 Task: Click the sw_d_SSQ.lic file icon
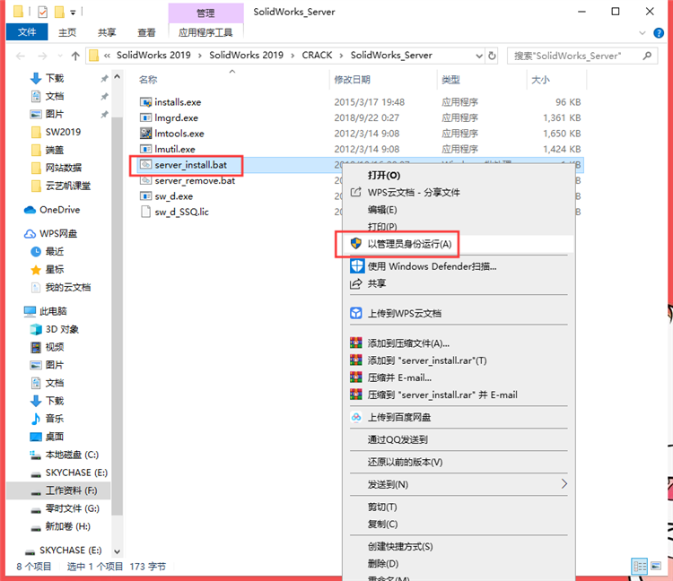click(x=146, y=212)
